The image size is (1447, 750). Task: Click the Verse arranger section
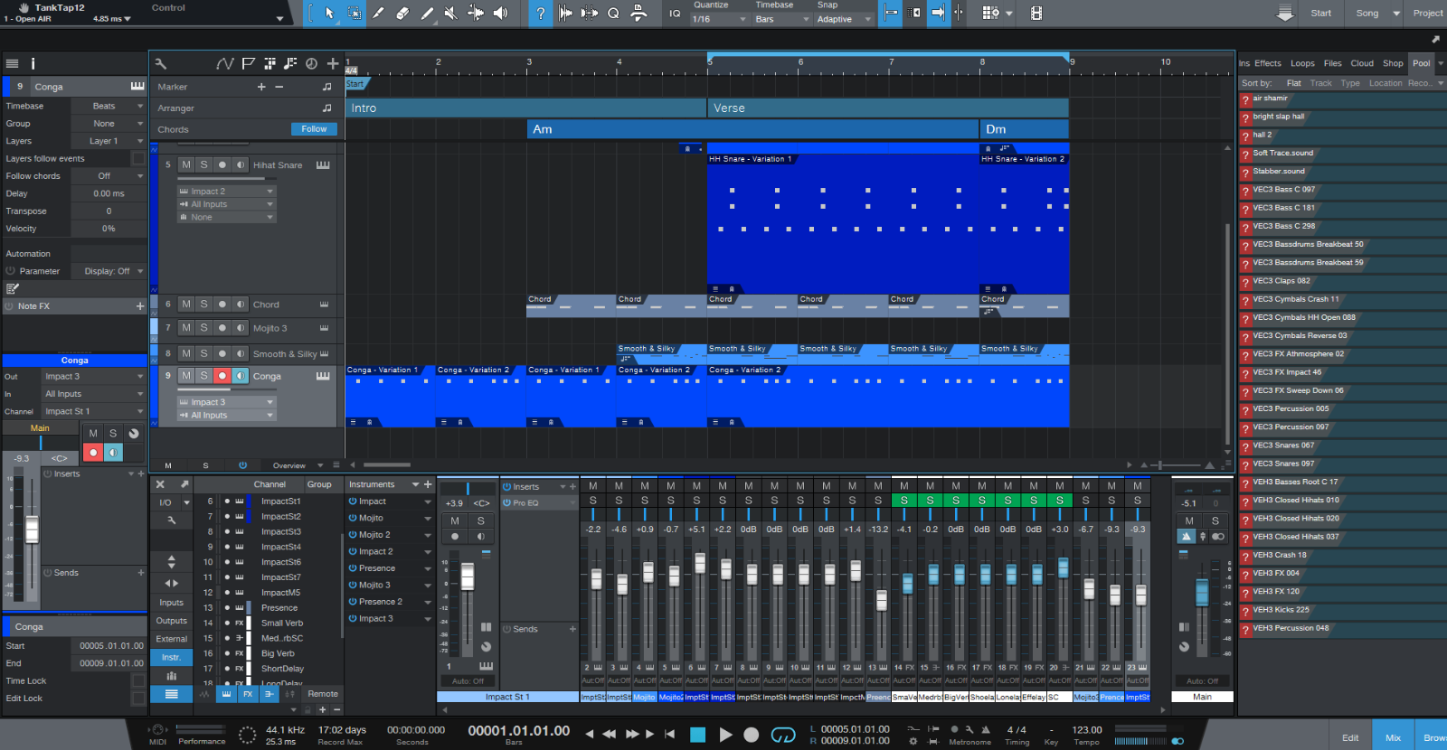888,108
